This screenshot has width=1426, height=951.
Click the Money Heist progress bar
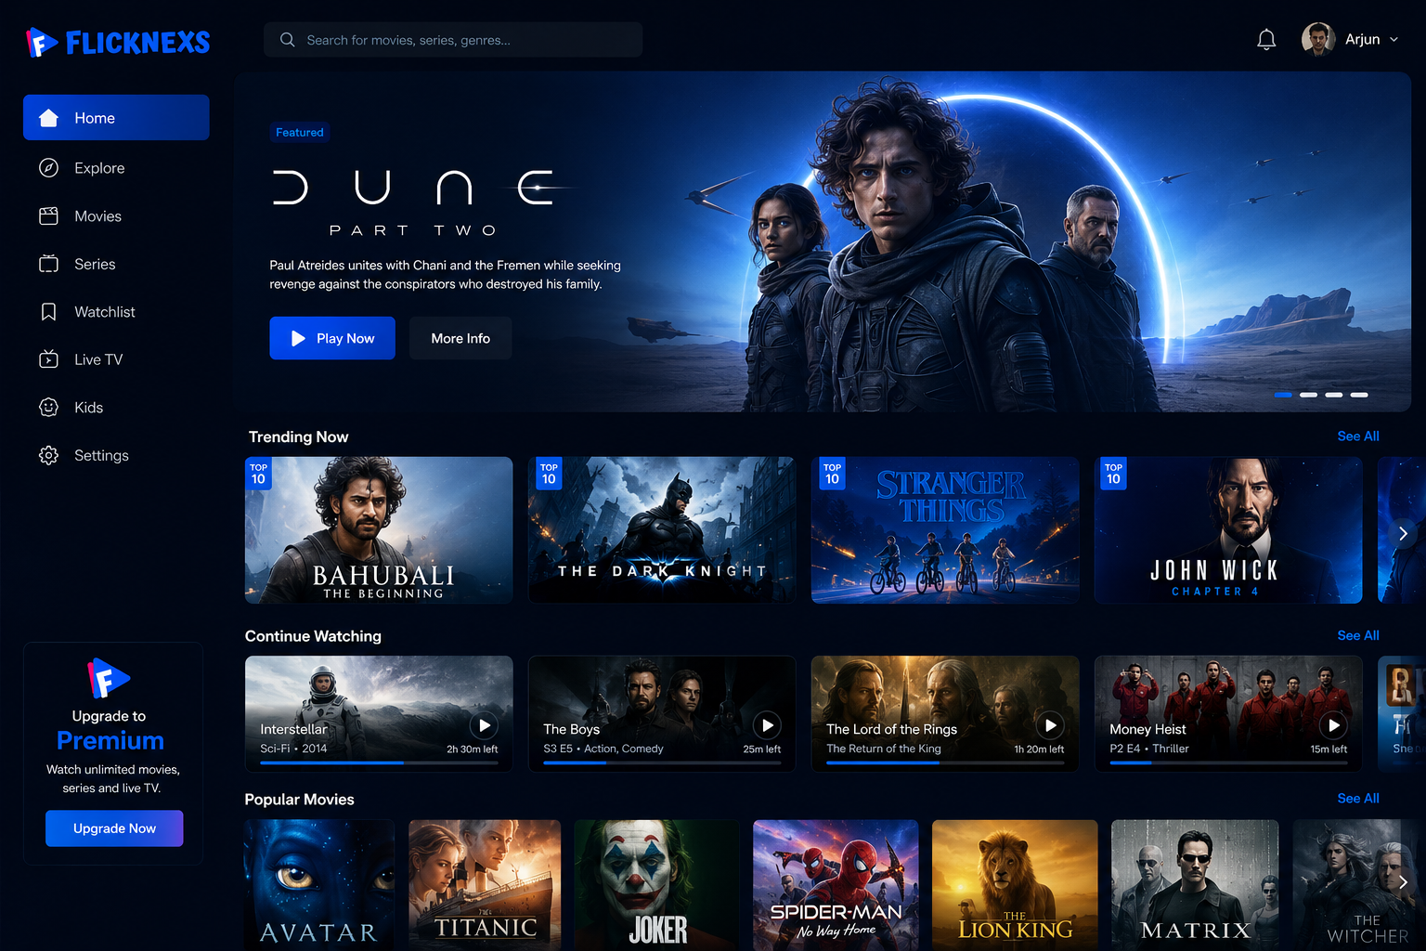(x=1228, y=762)
